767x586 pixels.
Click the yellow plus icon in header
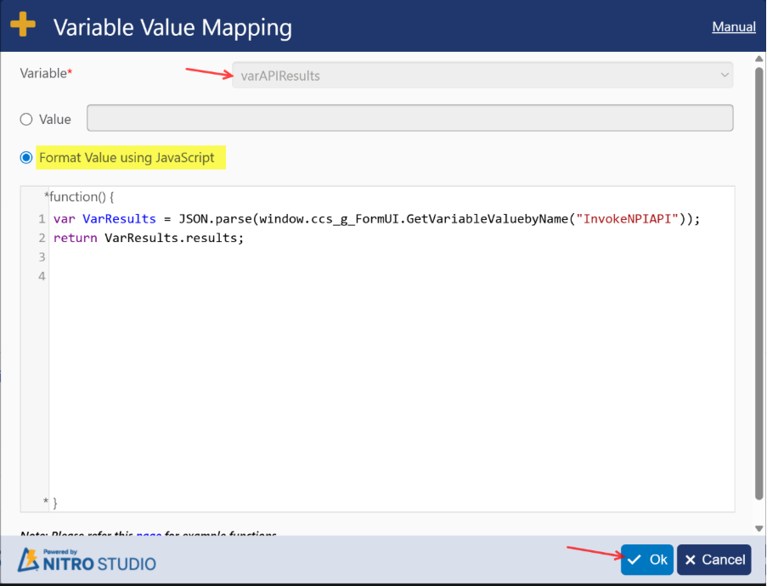[x=23, y=25]
